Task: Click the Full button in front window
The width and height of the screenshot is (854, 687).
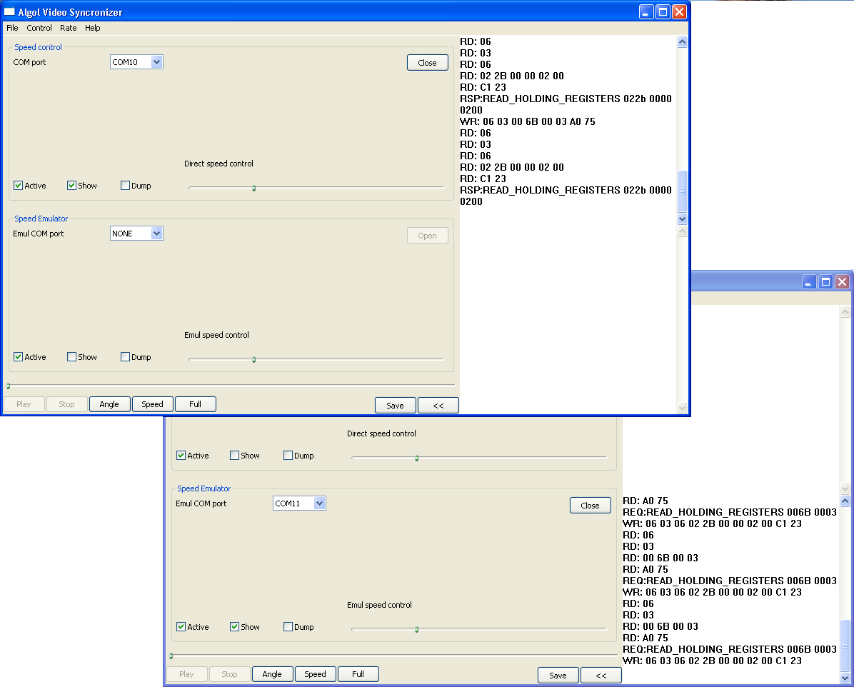Action: (196, 404)
